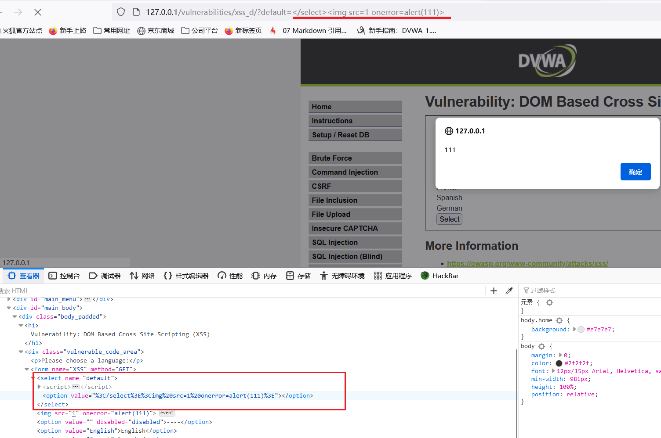661x438 pixels.
Task: Collapse the div class body_padded node
Action: coord(15,317)
